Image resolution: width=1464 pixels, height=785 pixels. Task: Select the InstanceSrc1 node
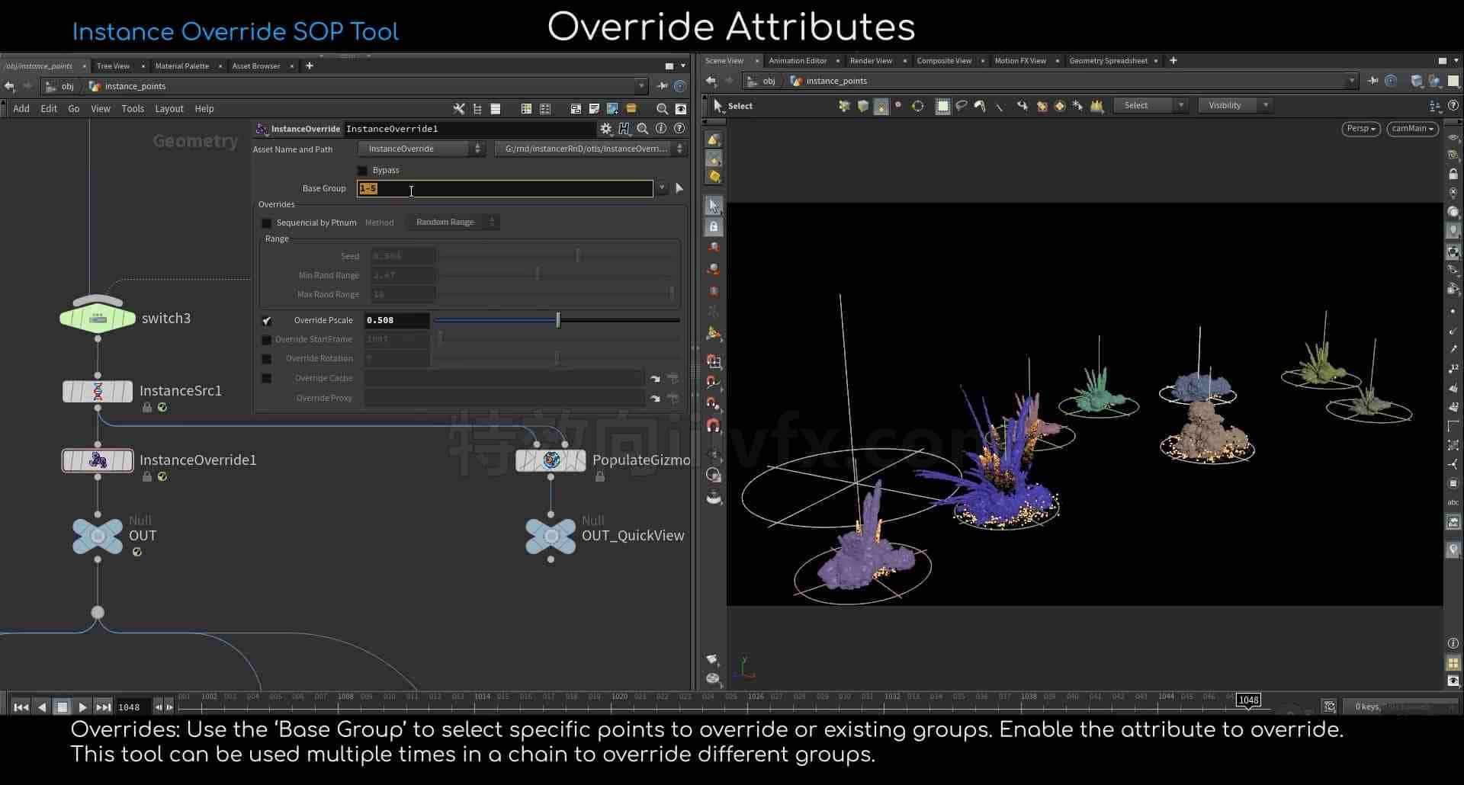[x=98, y=391]
